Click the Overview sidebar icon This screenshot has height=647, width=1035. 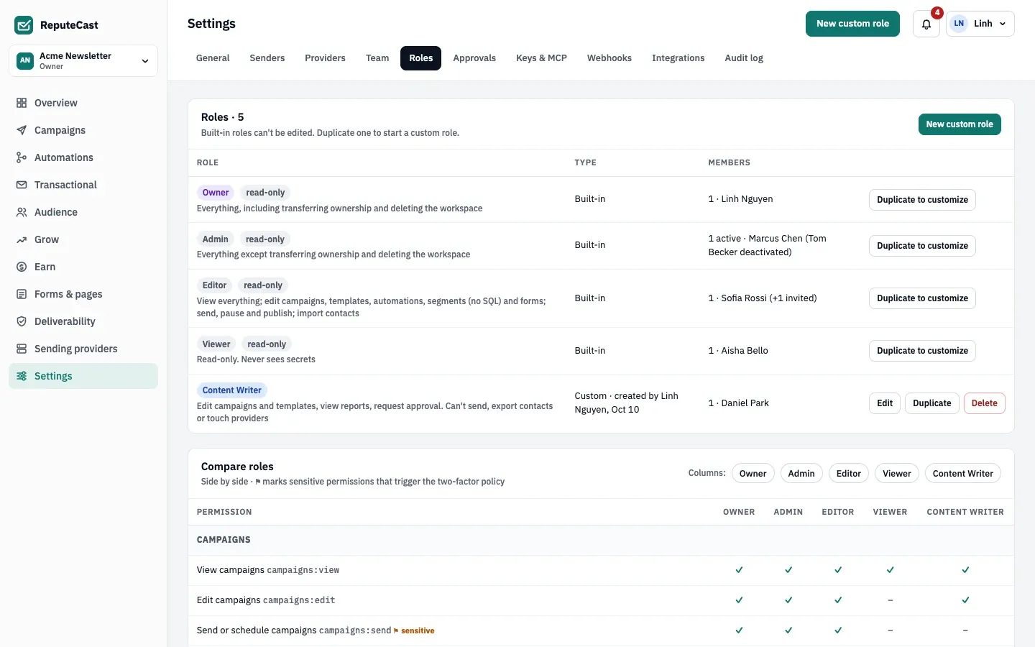(22, 103)
